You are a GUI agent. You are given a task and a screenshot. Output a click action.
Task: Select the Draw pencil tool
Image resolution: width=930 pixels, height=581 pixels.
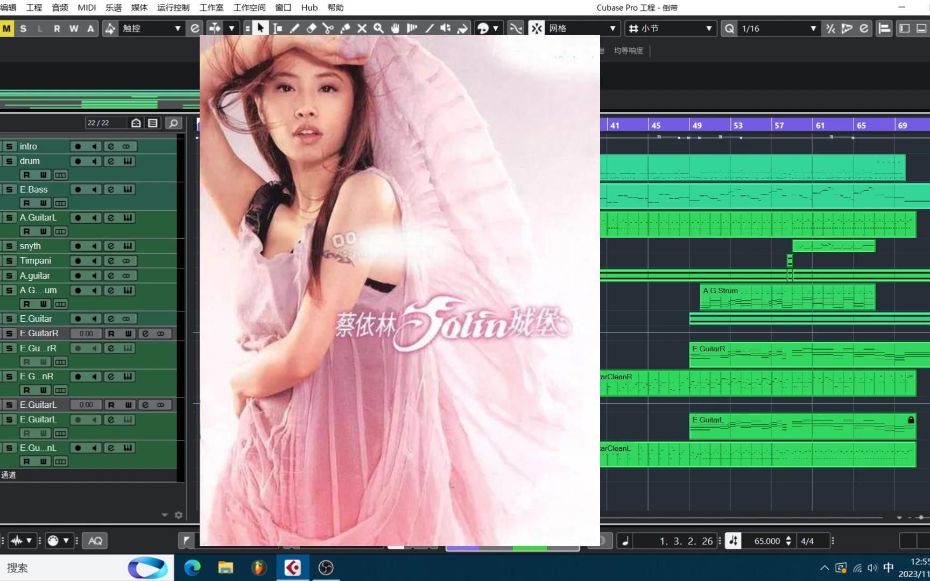294,29
